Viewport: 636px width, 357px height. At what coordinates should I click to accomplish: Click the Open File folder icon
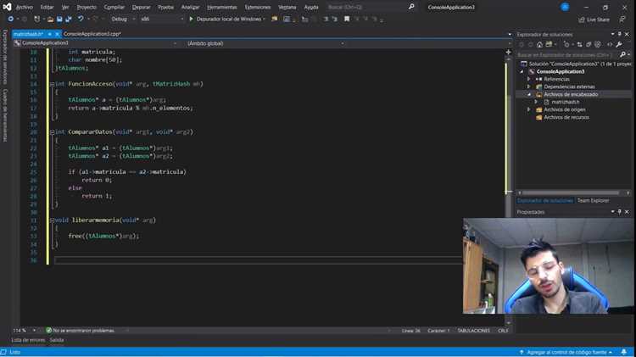point(50,19)
